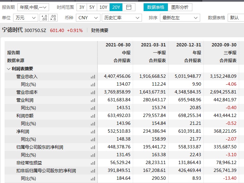Open chart icon for 营业利润 同比(%) row
244x183 pixels.
coord(93,108)
